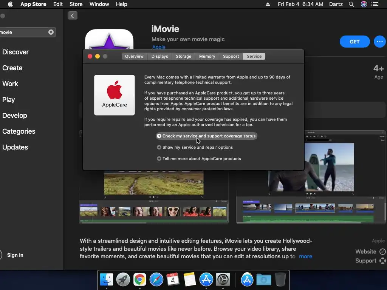Open Google Chrome from the Dock
387x290 pixels.
[140, 280]
